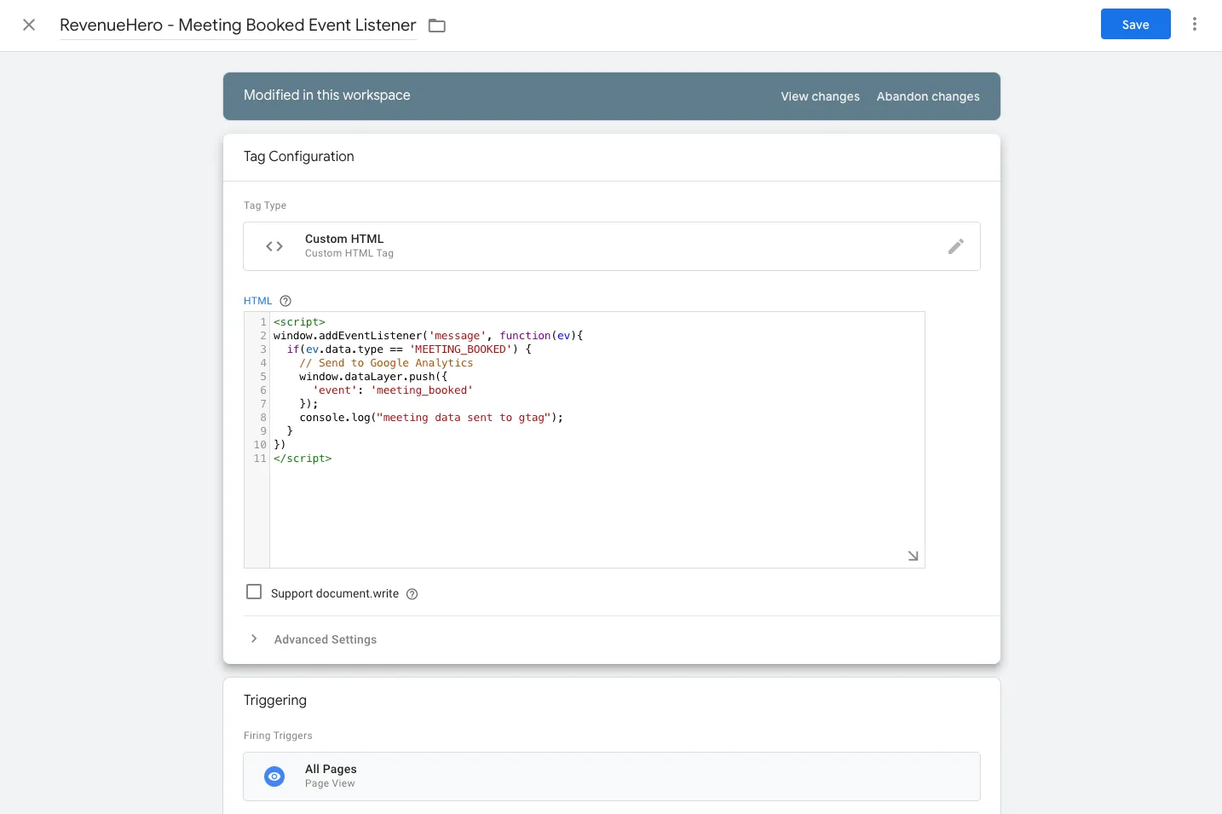Open the three-dot more options menu
Image resolution: width=1222 pixels, height=814 pixels.
tap(1195, 25)
